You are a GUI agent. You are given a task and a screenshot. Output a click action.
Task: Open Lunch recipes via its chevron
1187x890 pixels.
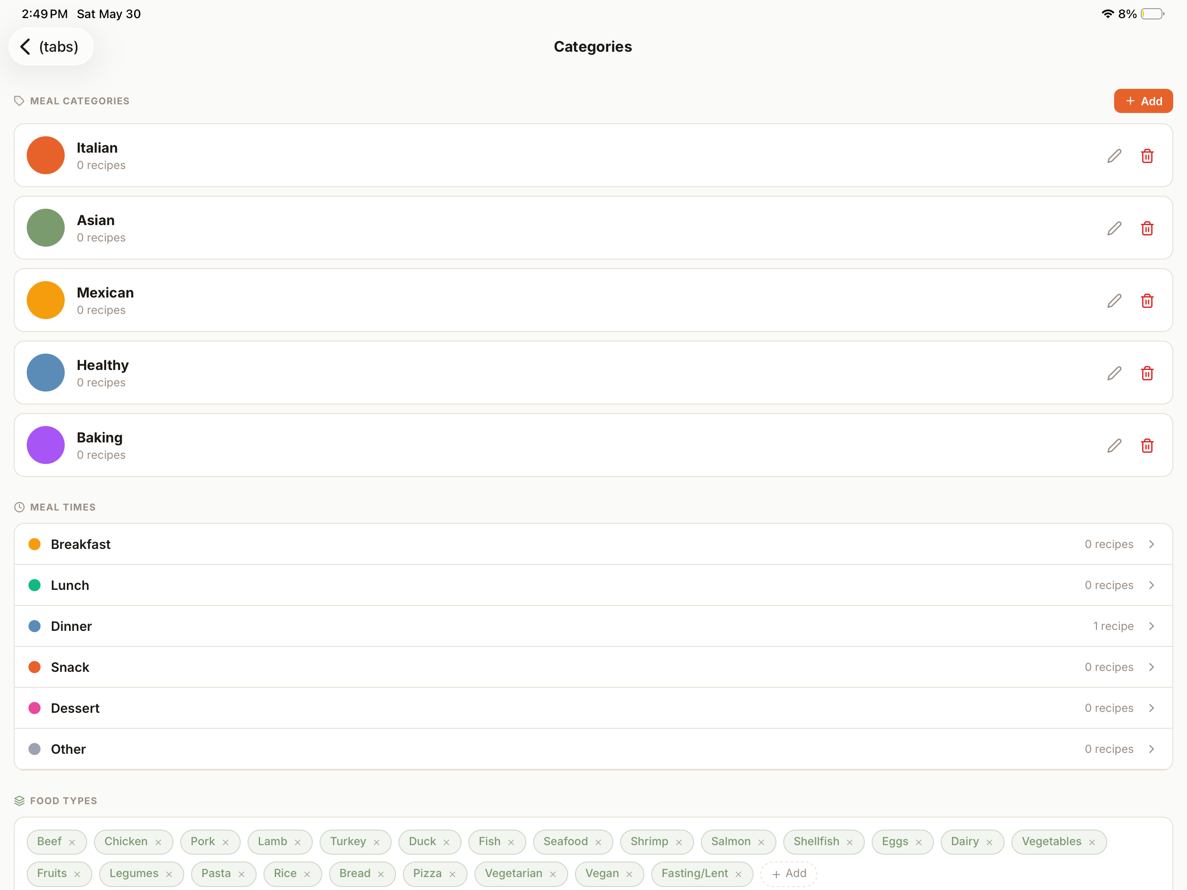pos(1152,585)
